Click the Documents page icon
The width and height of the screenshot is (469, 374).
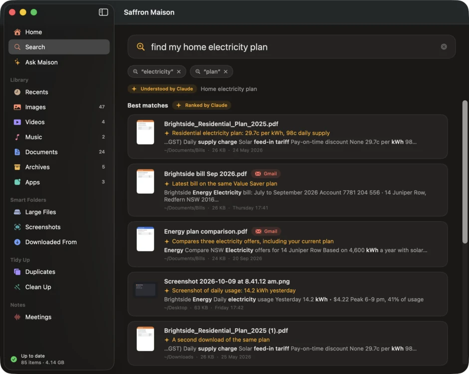[17, 152]
